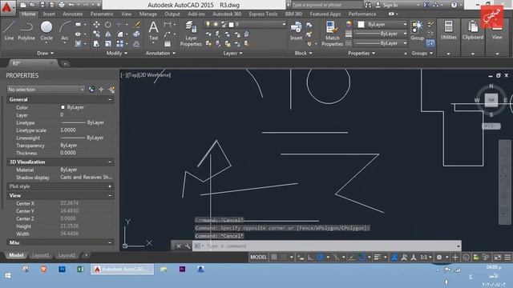
Task: Select the Polyline tool
Action: 26,30
